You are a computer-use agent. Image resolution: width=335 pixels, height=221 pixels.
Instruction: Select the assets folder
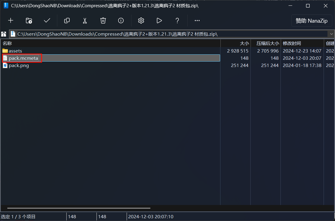[x=15, y=51]
